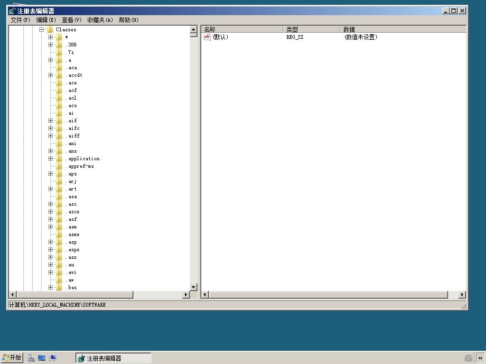Click the keyboard icon in system tray
Viewport: 486px width, 364px height.
(x=468, y=358)
